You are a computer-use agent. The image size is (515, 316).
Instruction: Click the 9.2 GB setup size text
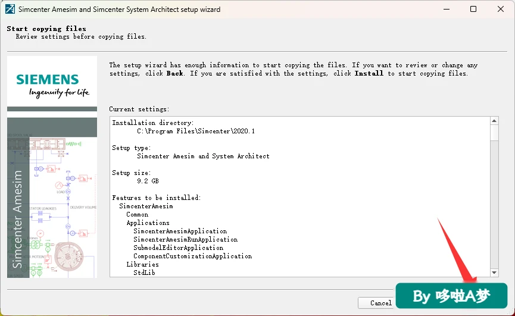[x=148, y=181]
